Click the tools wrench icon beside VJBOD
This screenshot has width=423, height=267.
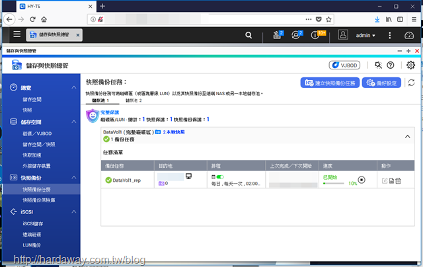(x=378, y=65)
